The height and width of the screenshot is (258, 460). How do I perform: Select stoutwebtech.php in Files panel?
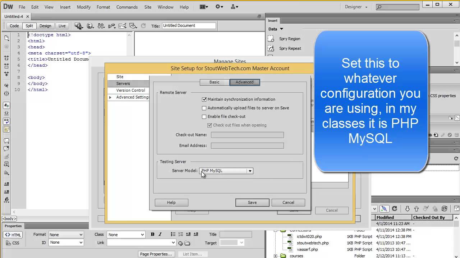point(313,243)
